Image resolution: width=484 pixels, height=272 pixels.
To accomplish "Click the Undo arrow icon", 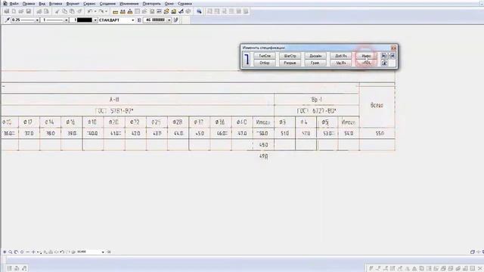I will coord(89,11).
